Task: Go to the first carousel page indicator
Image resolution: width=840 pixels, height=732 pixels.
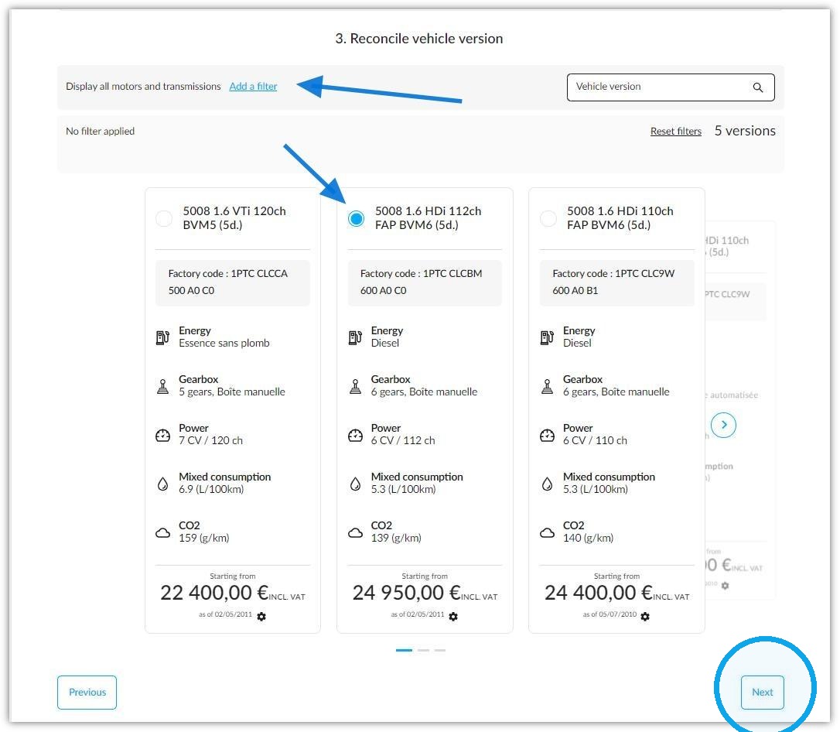Action: coord(404,650)
